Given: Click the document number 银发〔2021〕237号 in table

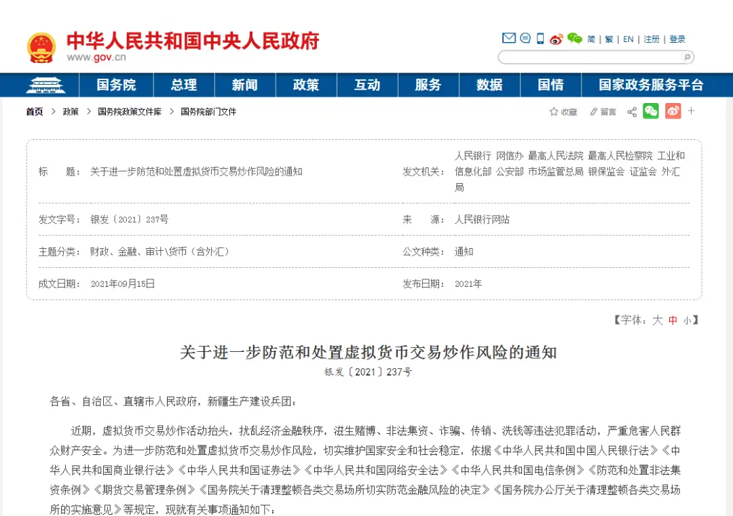Looking at the screenshot, I should pos(130,220).
